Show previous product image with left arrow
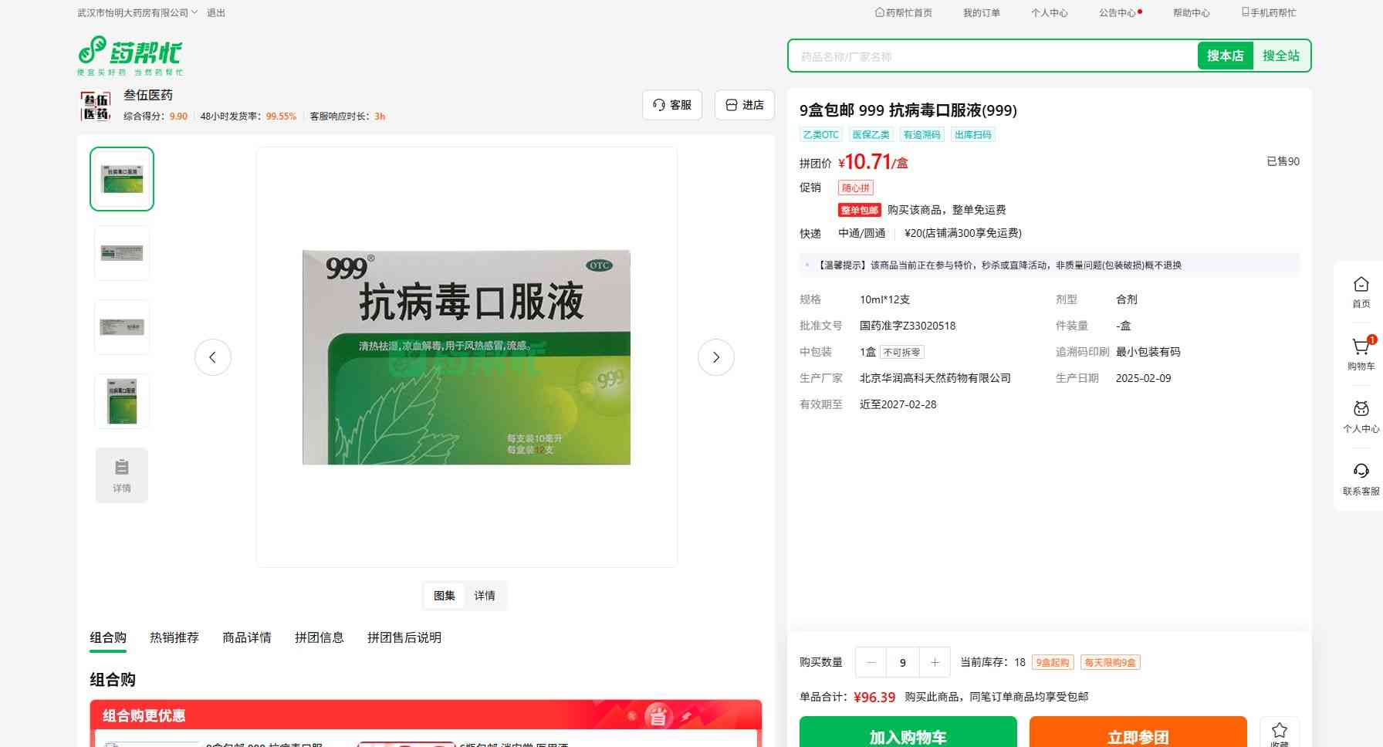This screenshot has height=747, width=1383. [x=213, y=357]
